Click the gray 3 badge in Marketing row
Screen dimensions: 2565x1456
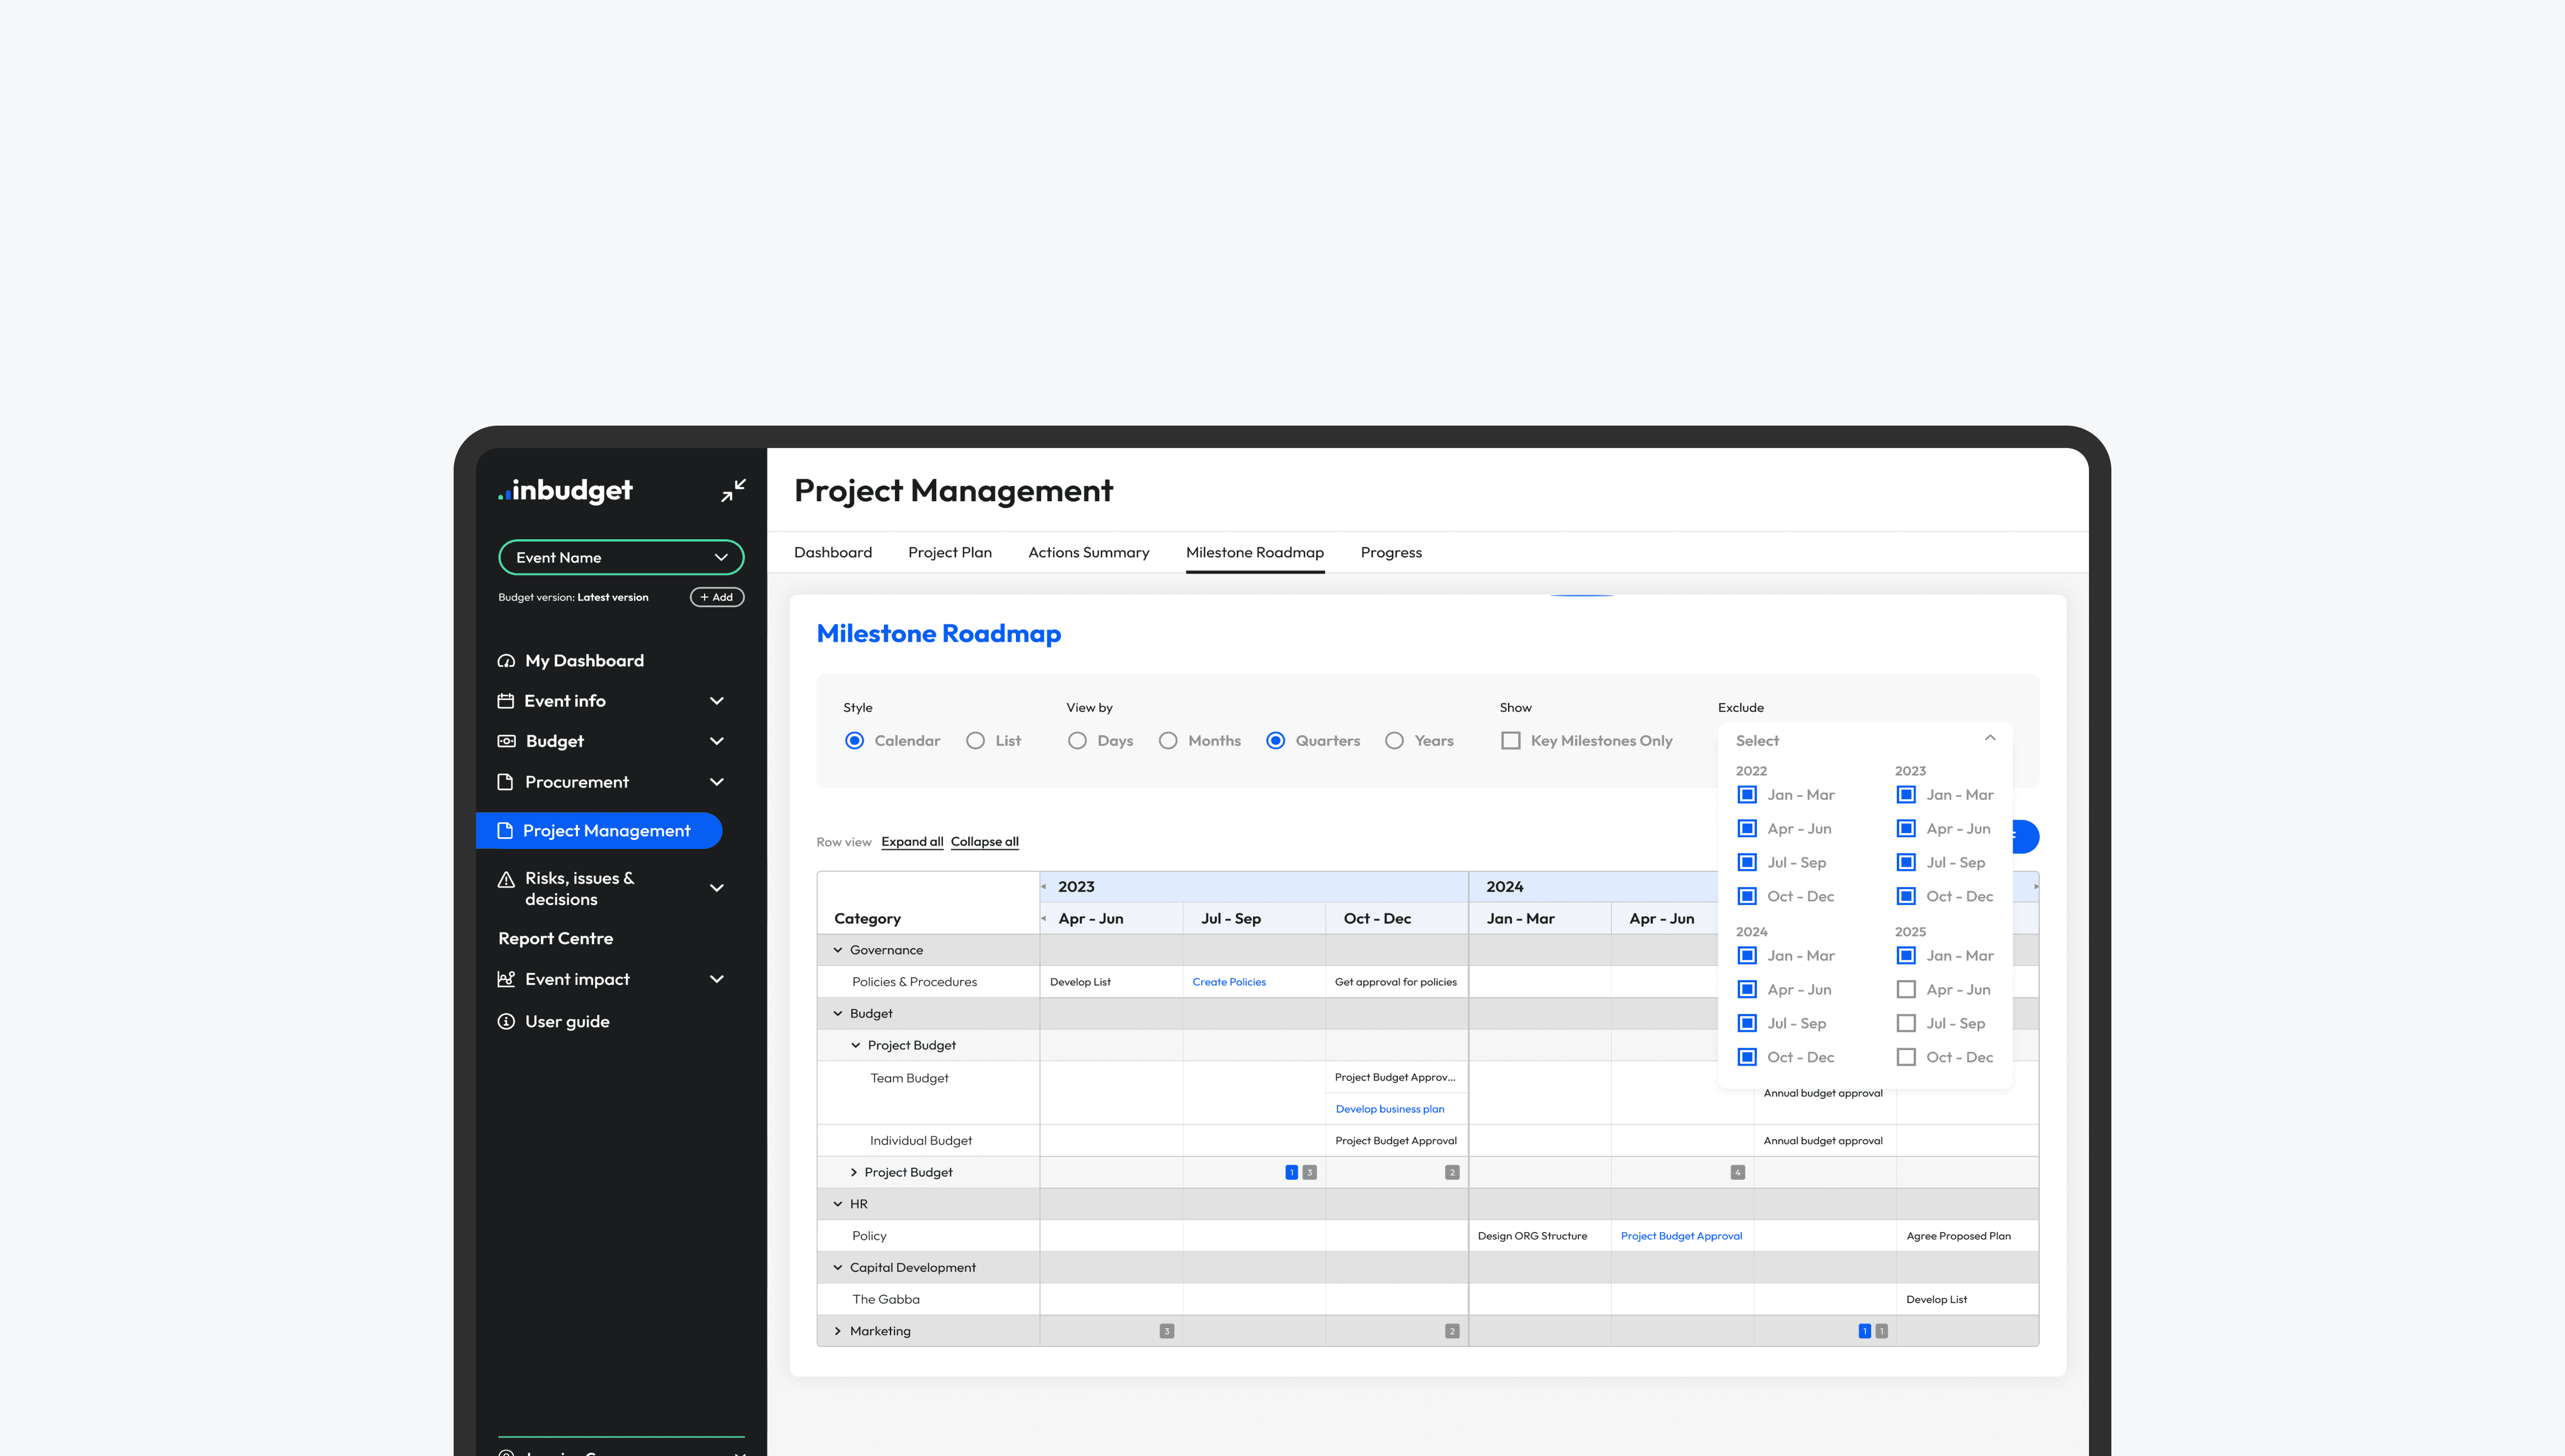coord(1166,1331)
